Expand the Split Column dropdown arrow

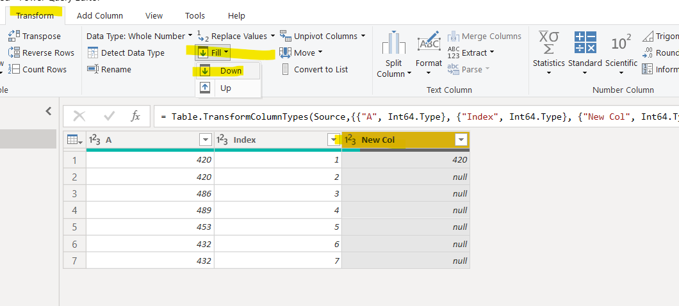[408, 74]
